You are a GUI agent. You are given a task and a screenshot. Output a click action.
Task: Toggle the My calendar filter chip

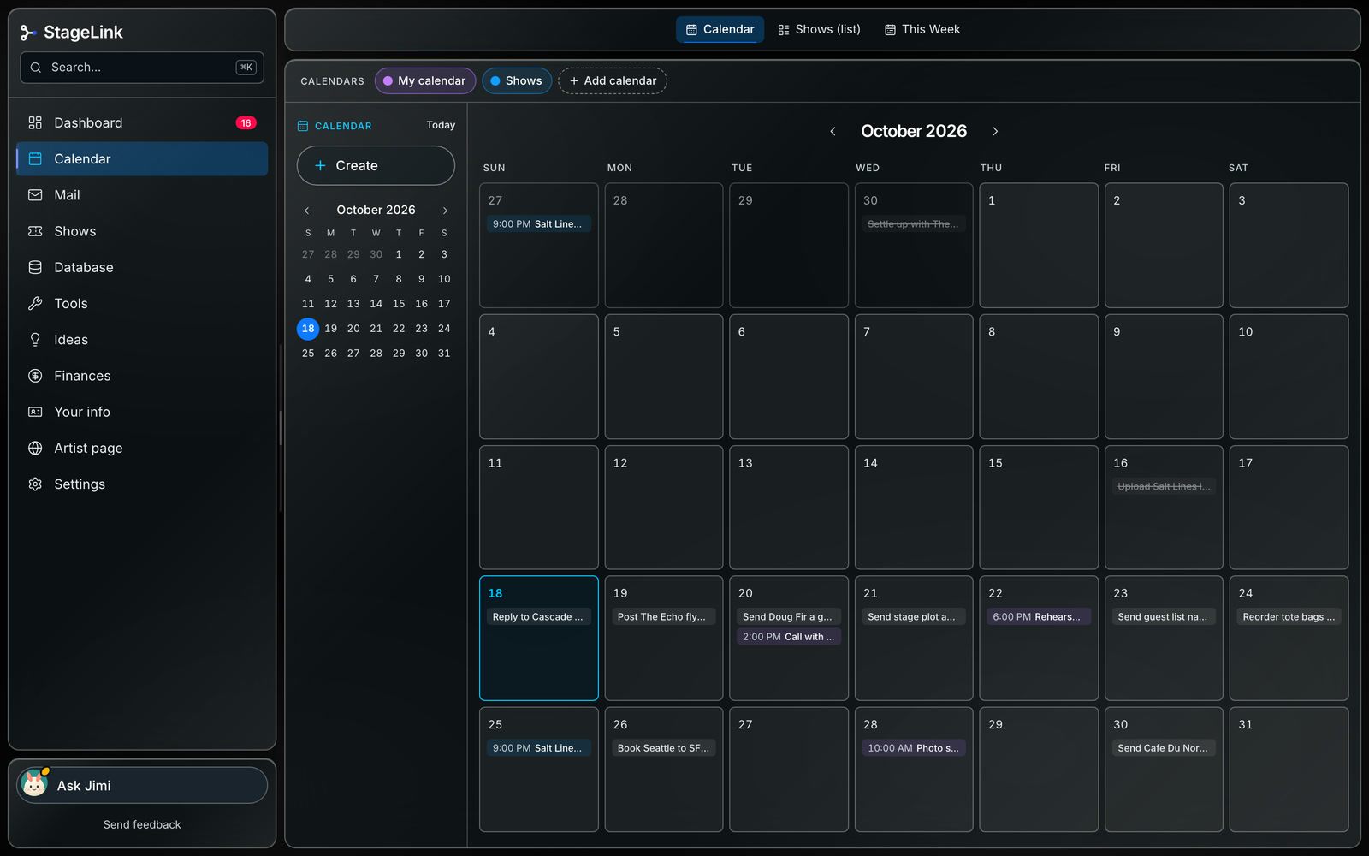[425, 80]
